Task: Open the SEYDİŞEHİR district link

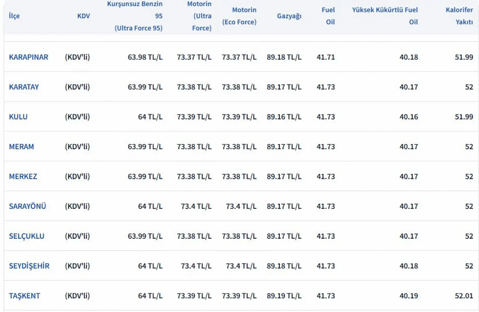Action: click(29, 266)
